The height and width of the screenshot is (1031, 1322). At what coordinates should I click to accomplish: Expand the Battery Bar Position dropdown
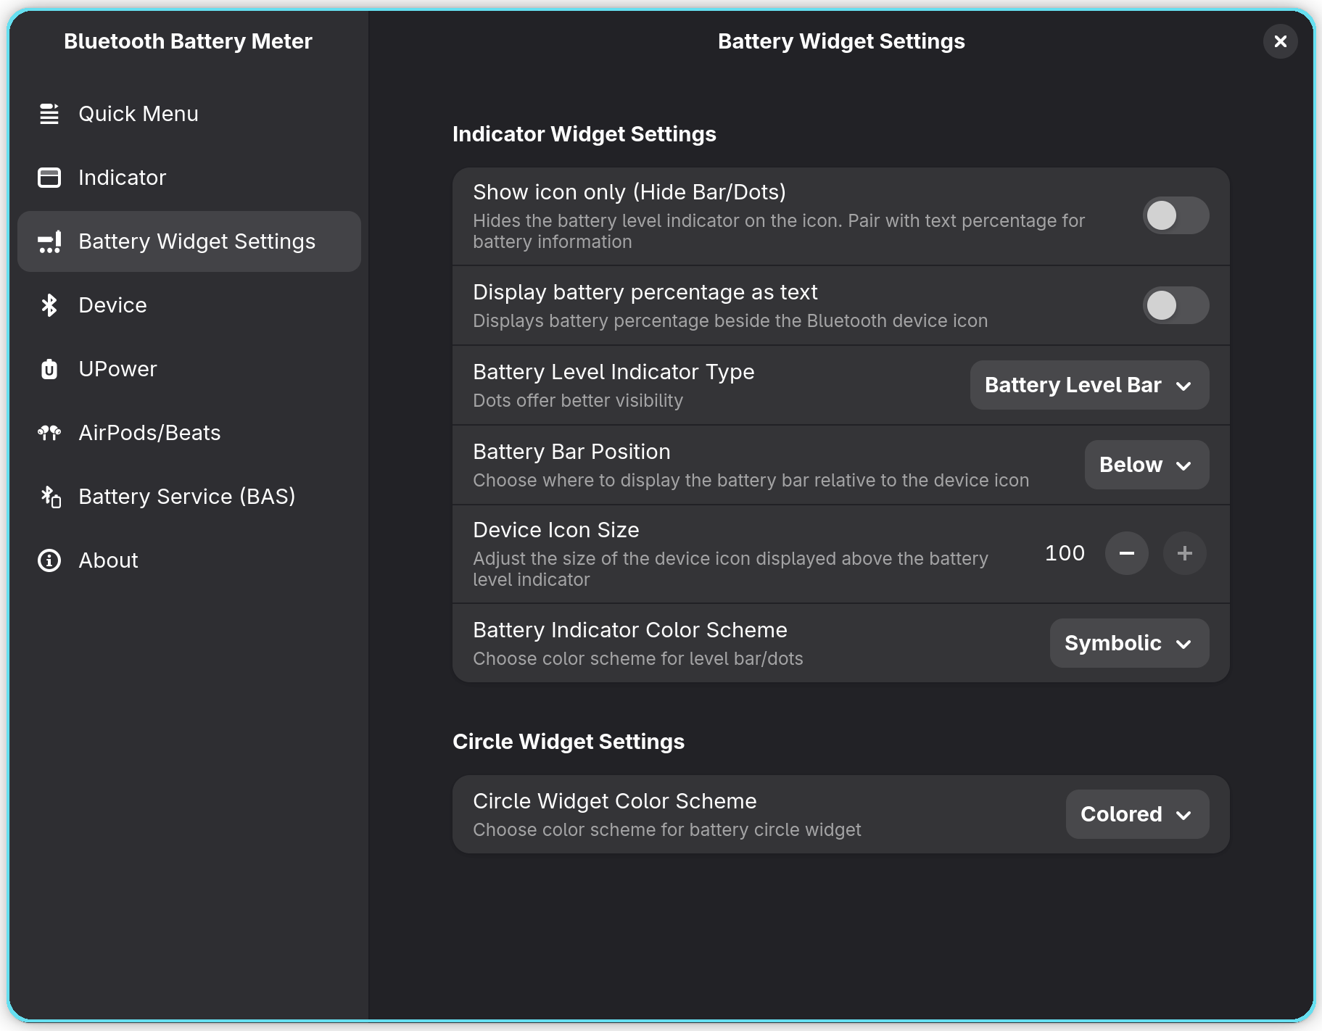pos(1146,465)
